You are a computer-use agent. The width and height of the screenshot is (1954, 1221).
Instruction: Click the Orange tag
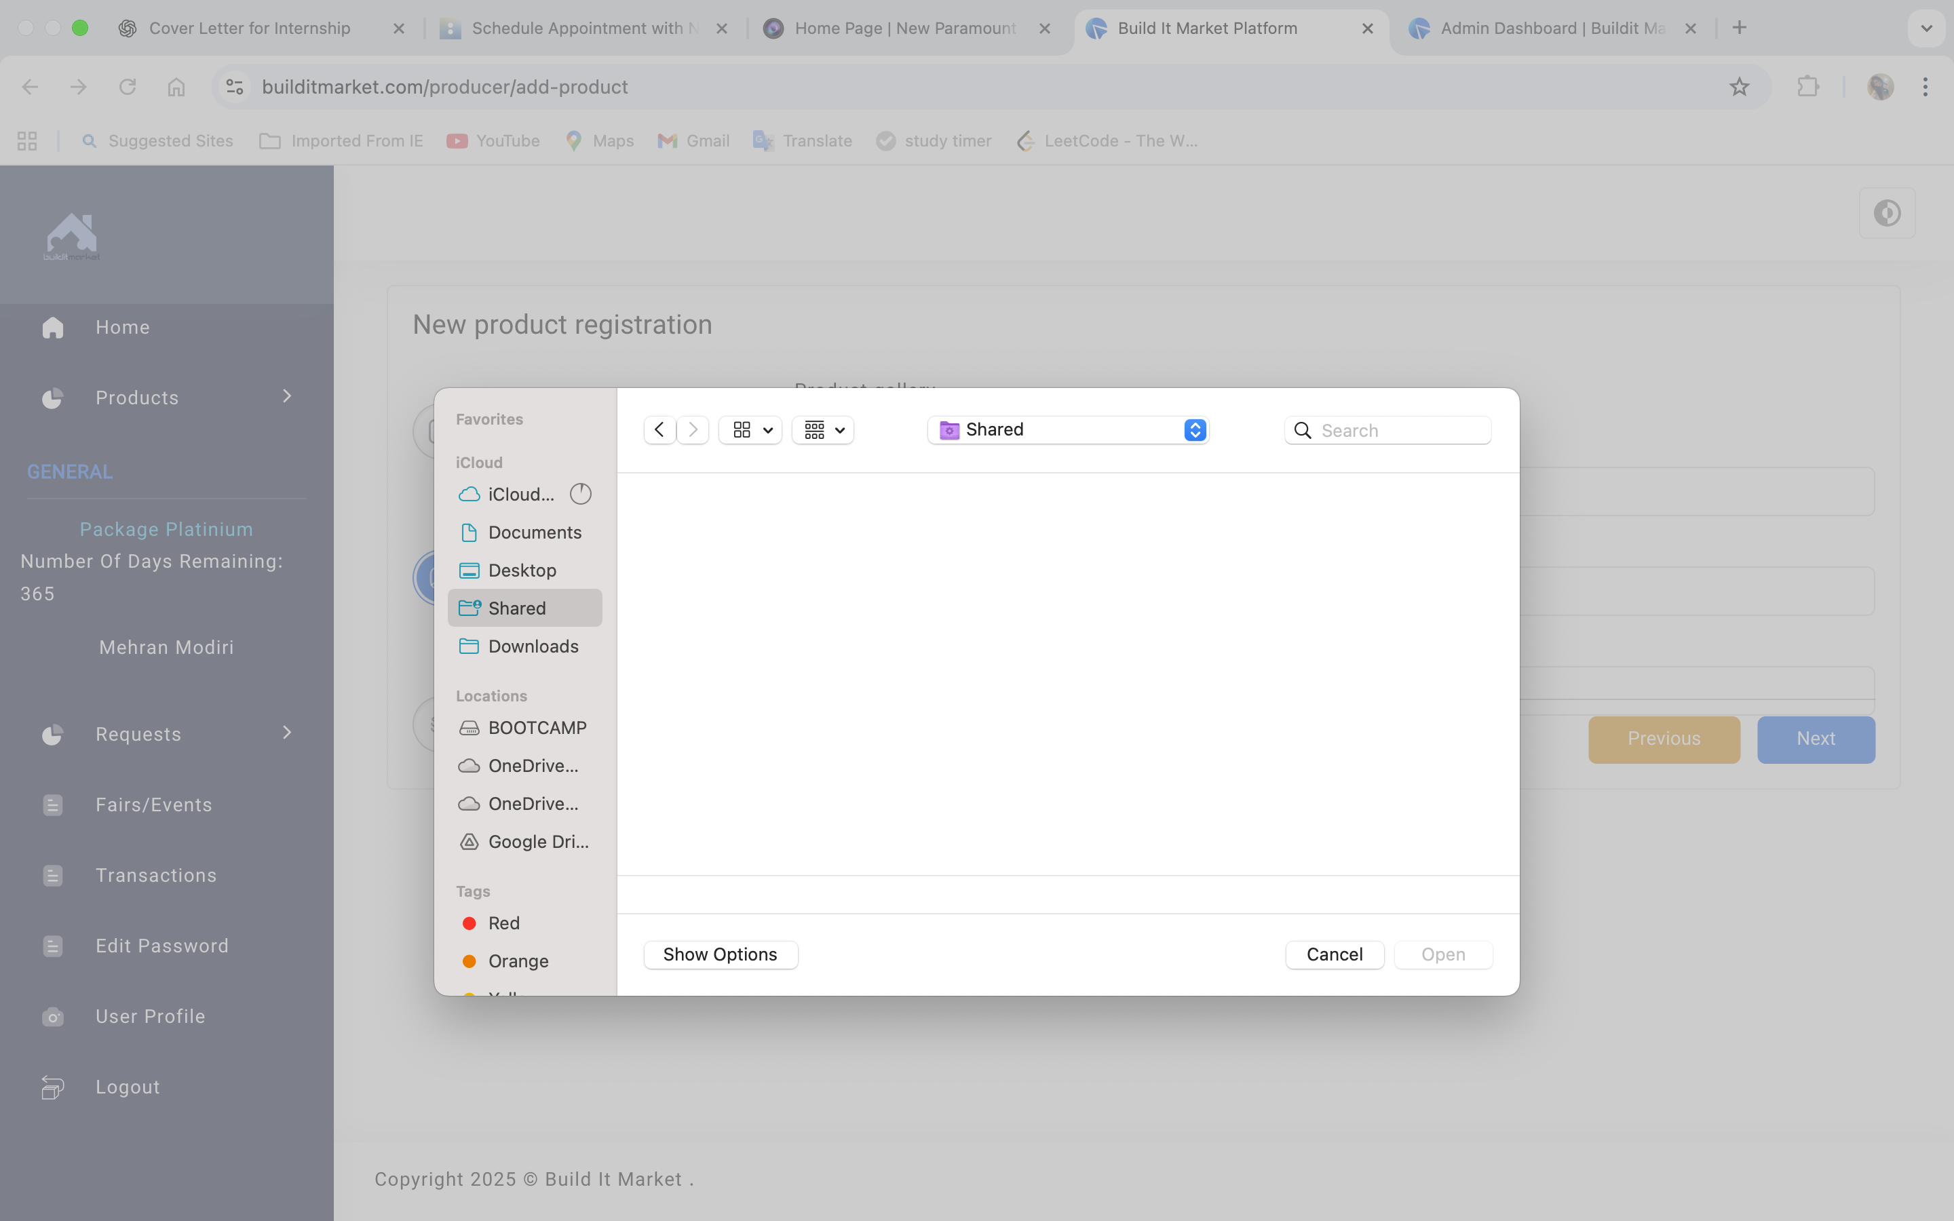pyautogui.click(x=518, y=961)
